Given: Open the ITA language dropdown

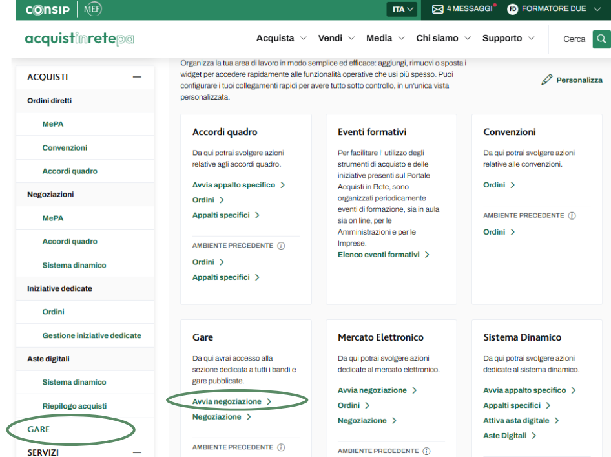Looking at the screenshot, I should pyautogui.click(x=403, y=9).
